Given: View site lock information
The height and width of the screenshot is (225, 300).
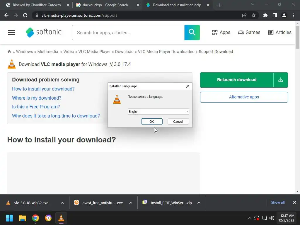Looking at the screenshot, I should pos(37,15).
